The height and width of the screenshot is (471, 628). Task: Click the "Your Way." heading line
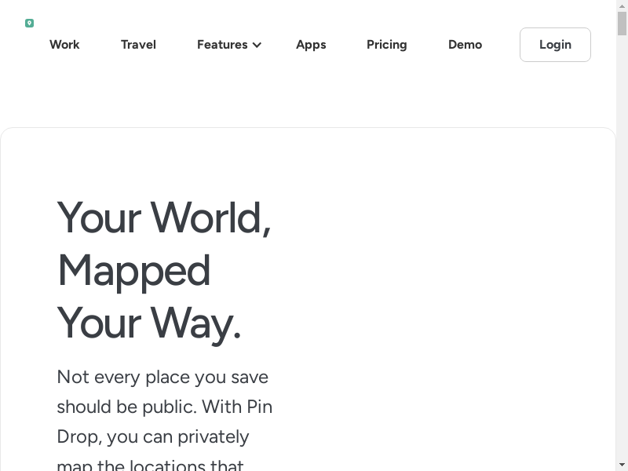pos(149,323)
